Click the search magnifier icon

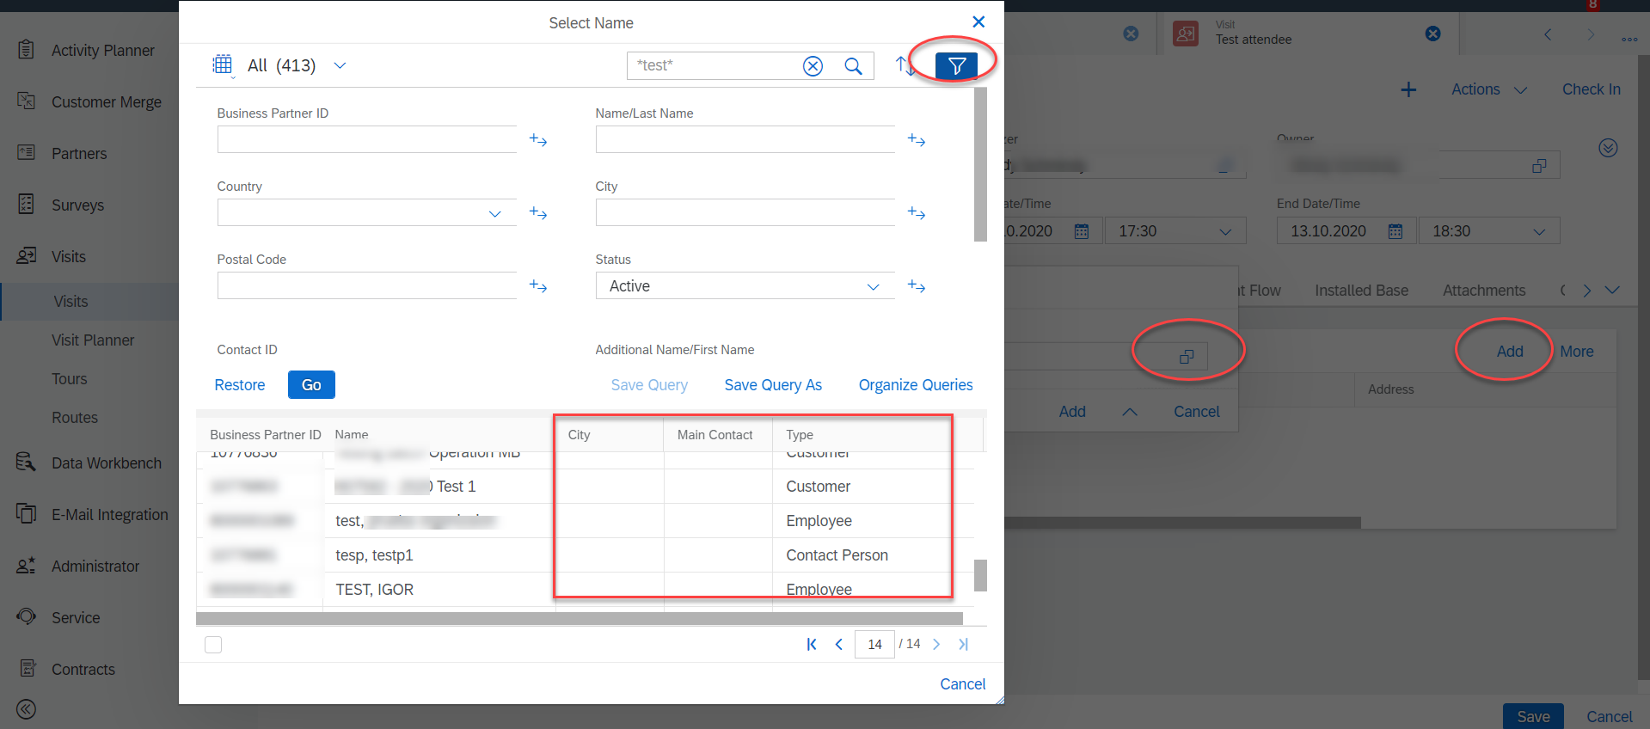pos(853,66)
